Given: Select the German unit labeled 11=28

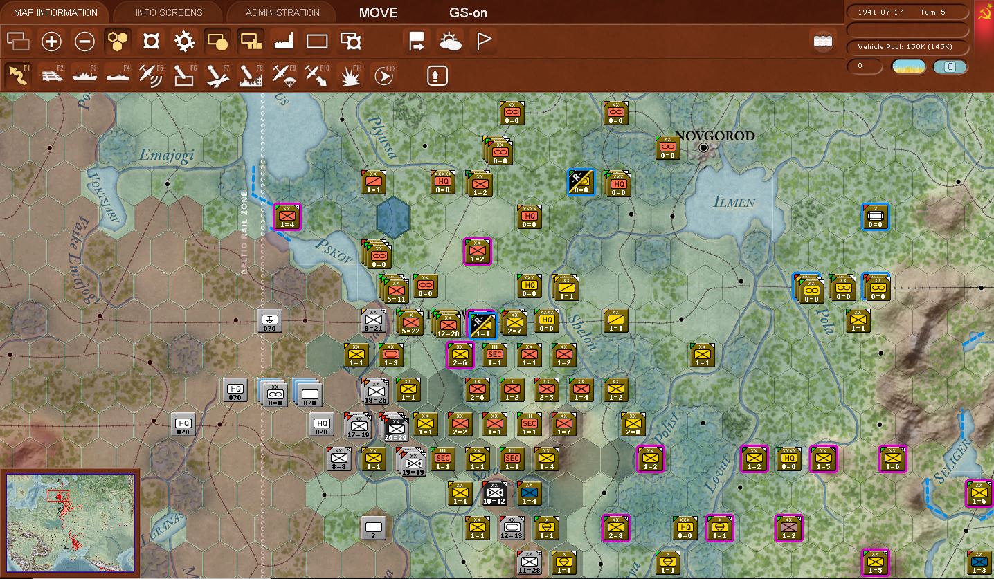Looking at the screenshot, I should pos(529,562).
